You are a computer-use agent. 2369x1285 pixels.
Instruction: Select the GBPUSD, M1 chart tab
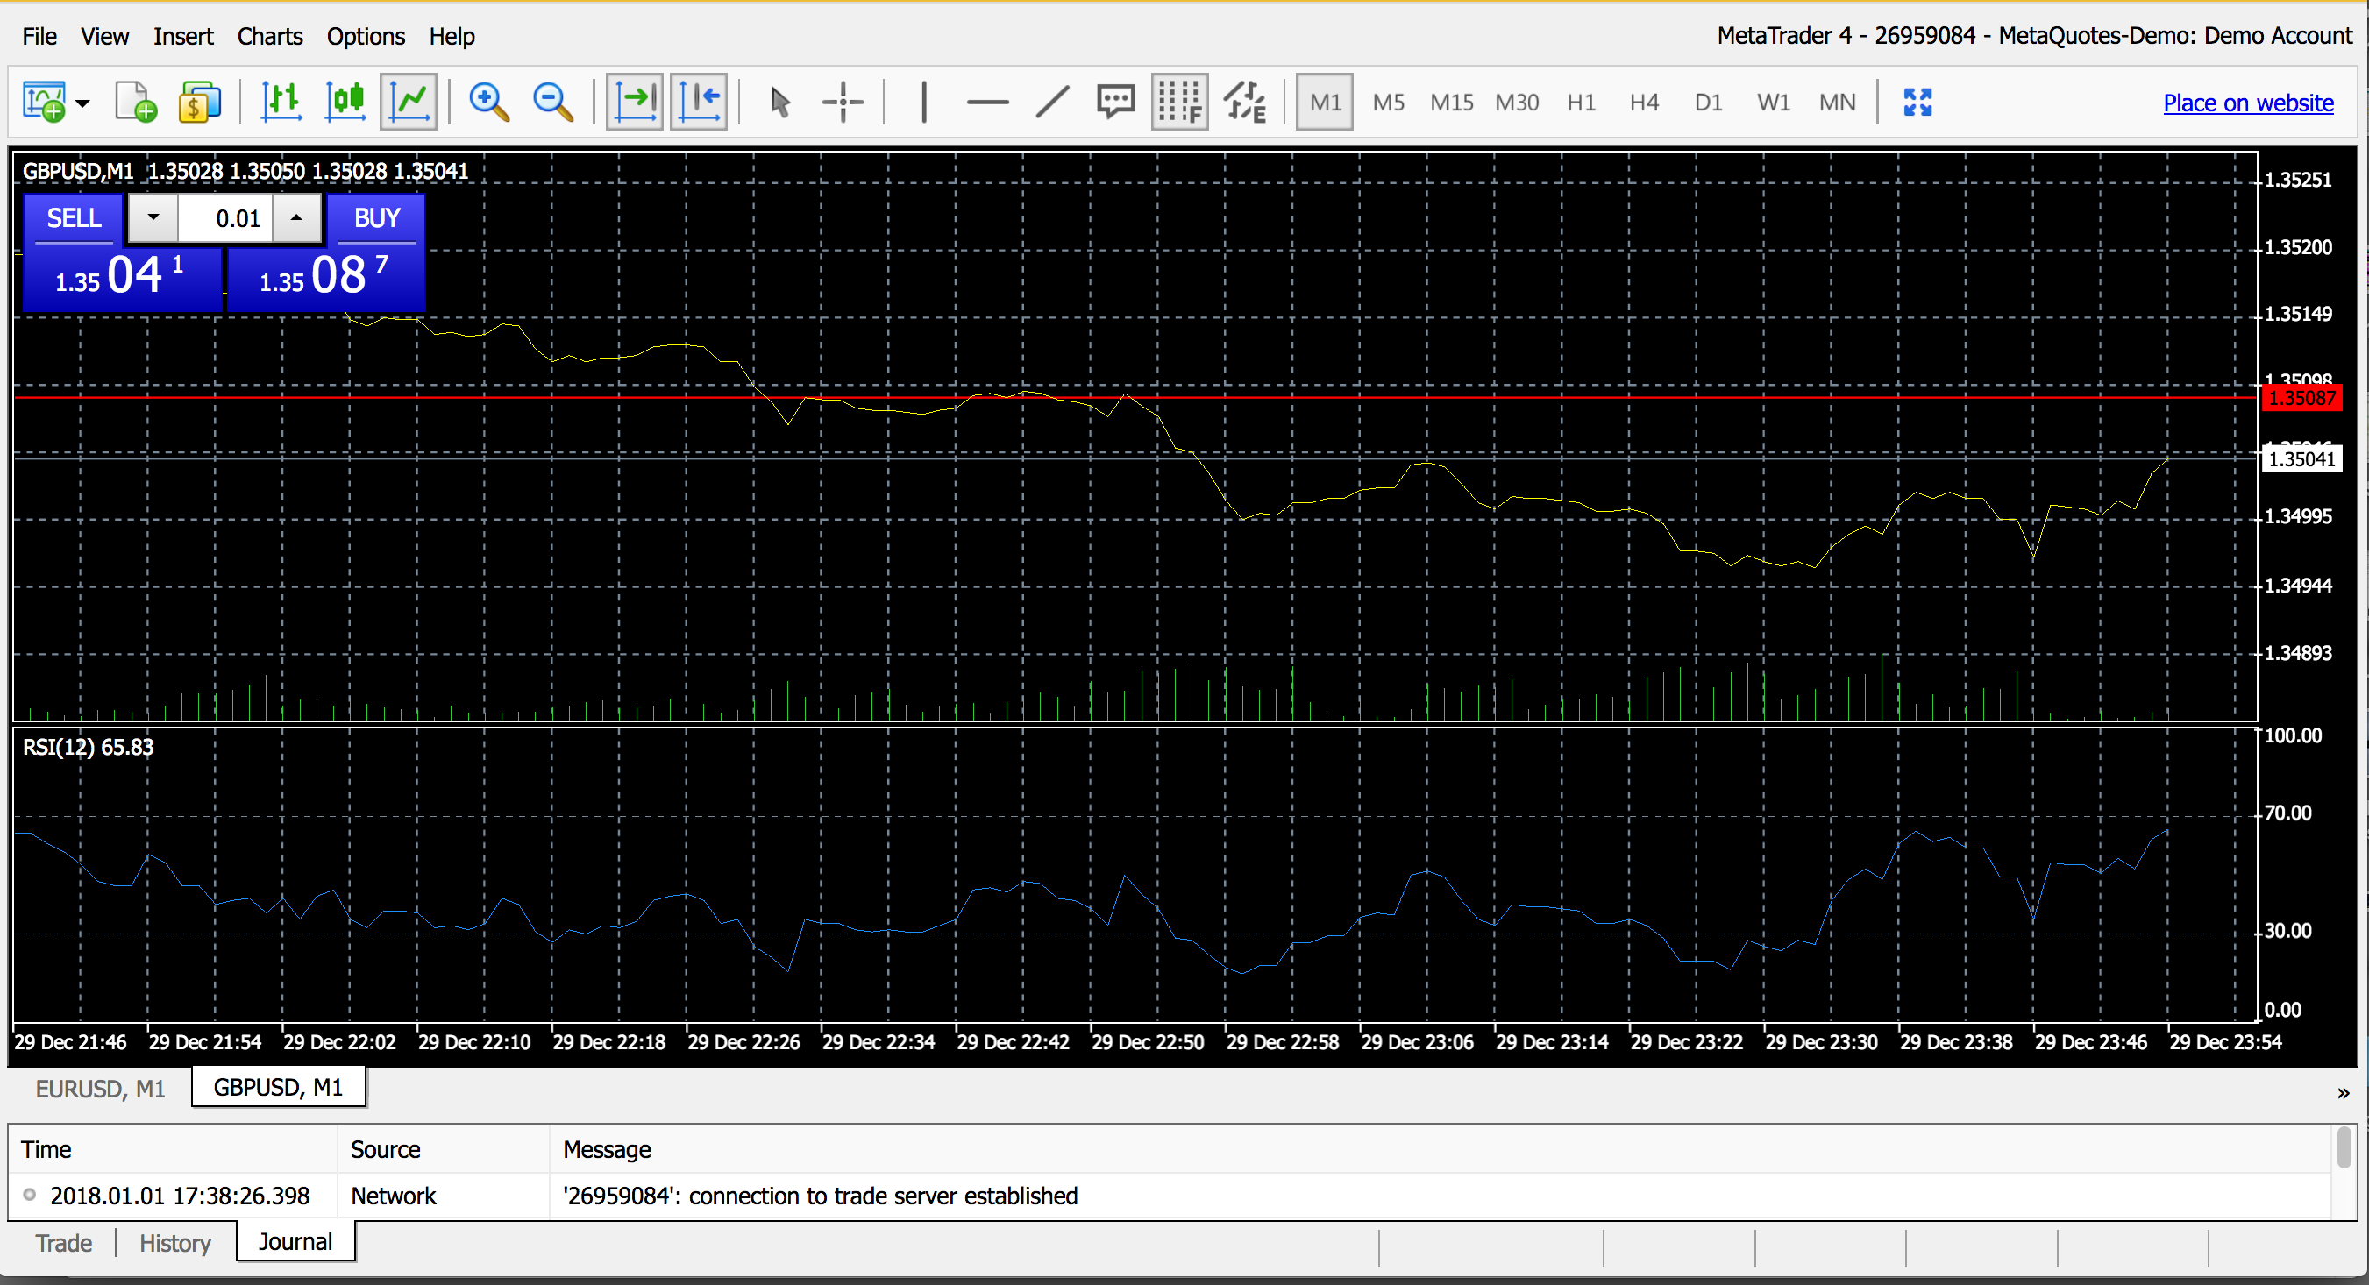click(278, 1088)
